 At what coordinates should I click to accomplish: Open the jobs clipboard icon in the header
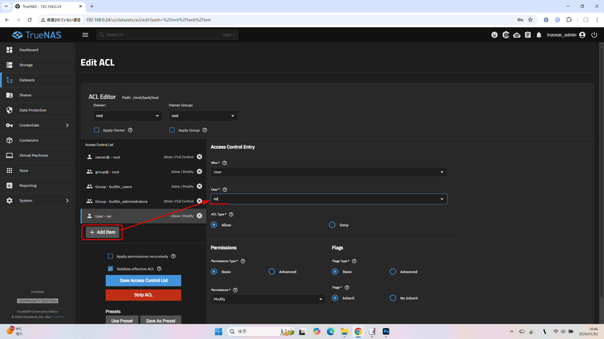coord(528,35)
